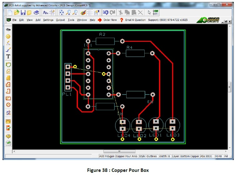Viewport: 236px width, 175px height.
Task: Open the Output menu
Action: coord(60,20)
